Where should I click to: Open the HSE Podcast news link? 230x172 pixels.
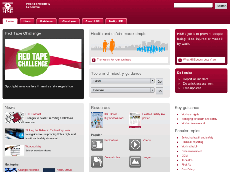(33, 114)
